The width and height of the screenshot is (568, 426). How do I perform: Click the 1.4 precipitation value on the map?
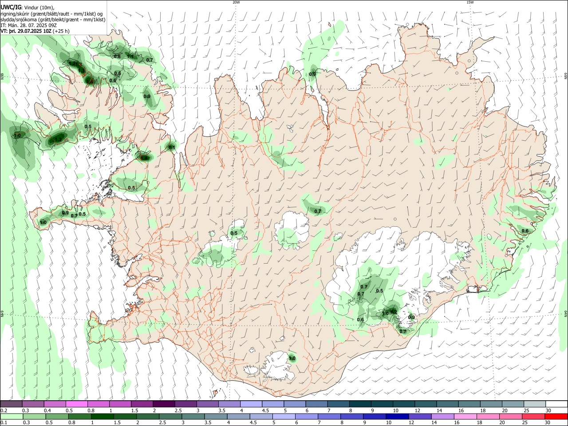pyautogui.click(x=144, y=158)
